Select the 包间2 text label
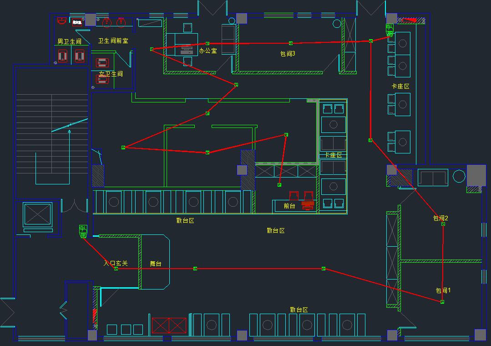The height and width of the screenshot is (346, 491). pos(440,218)
